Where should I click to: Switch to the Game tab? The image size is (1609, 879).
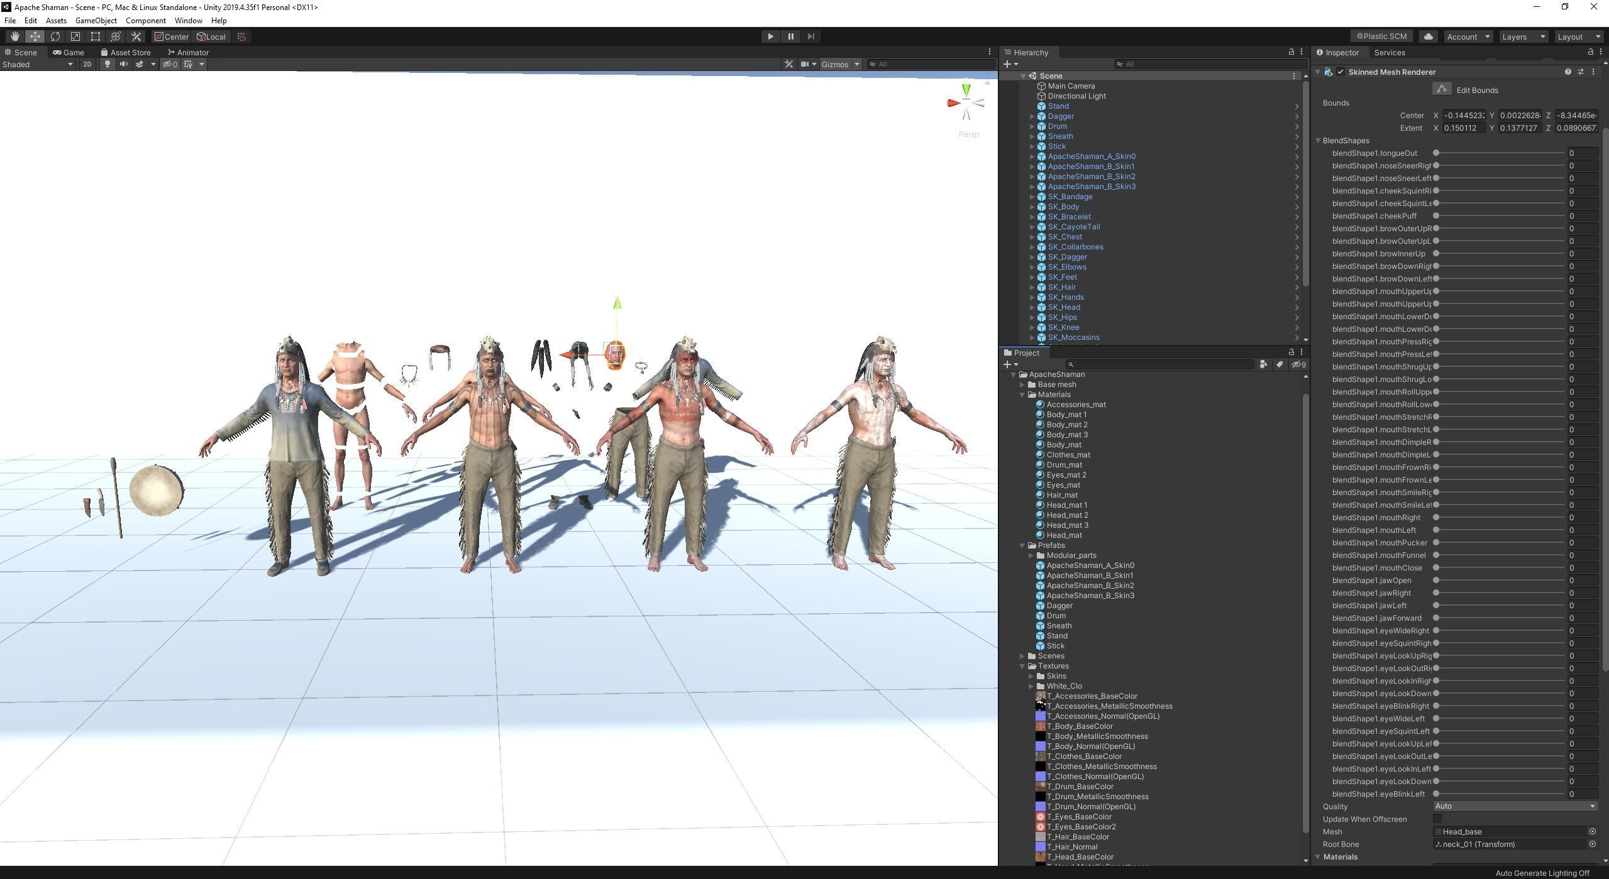click(x=69, y=52)
